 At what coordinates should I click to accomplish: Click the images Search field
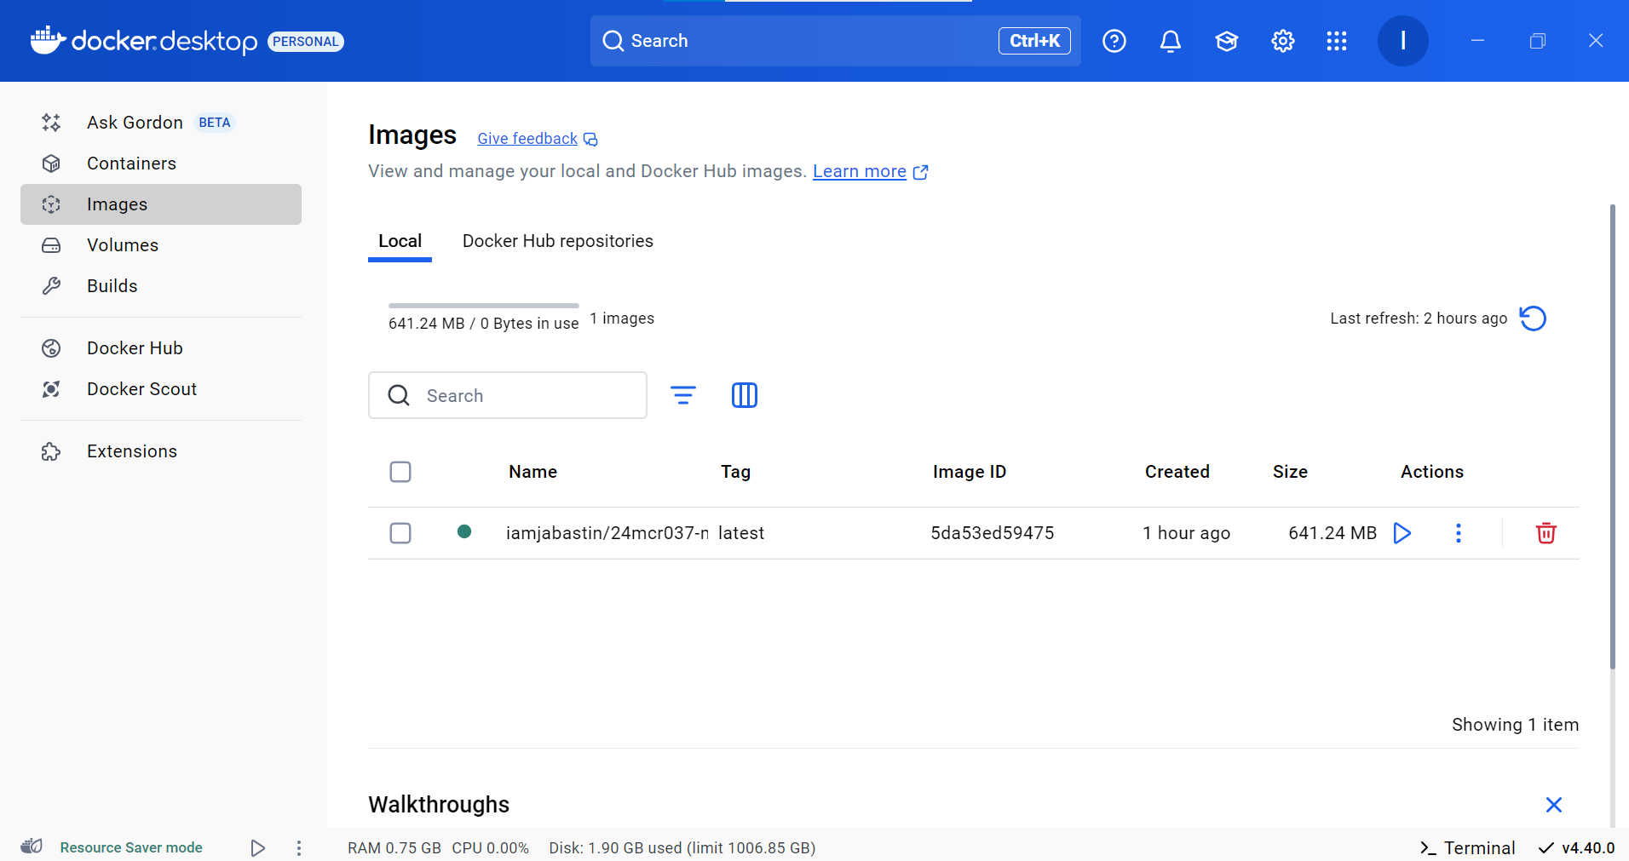pyautogui.click(x=508, y=395)
